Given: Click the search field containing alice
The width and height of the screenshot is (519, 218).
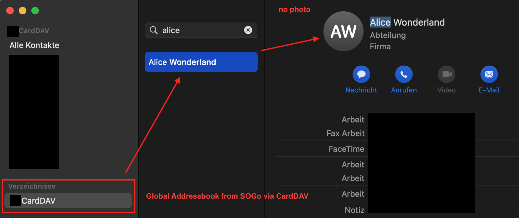Looking at the screenshot, I should 201,30.
